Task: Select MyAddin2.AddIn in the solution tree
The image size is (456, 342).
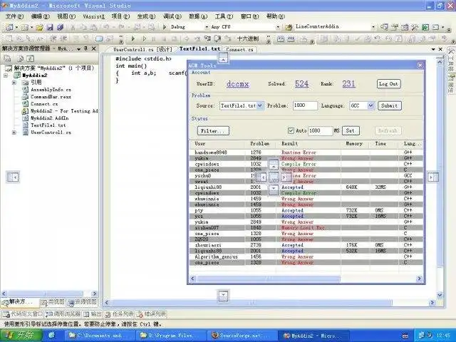Action: [x=50, y=118]
